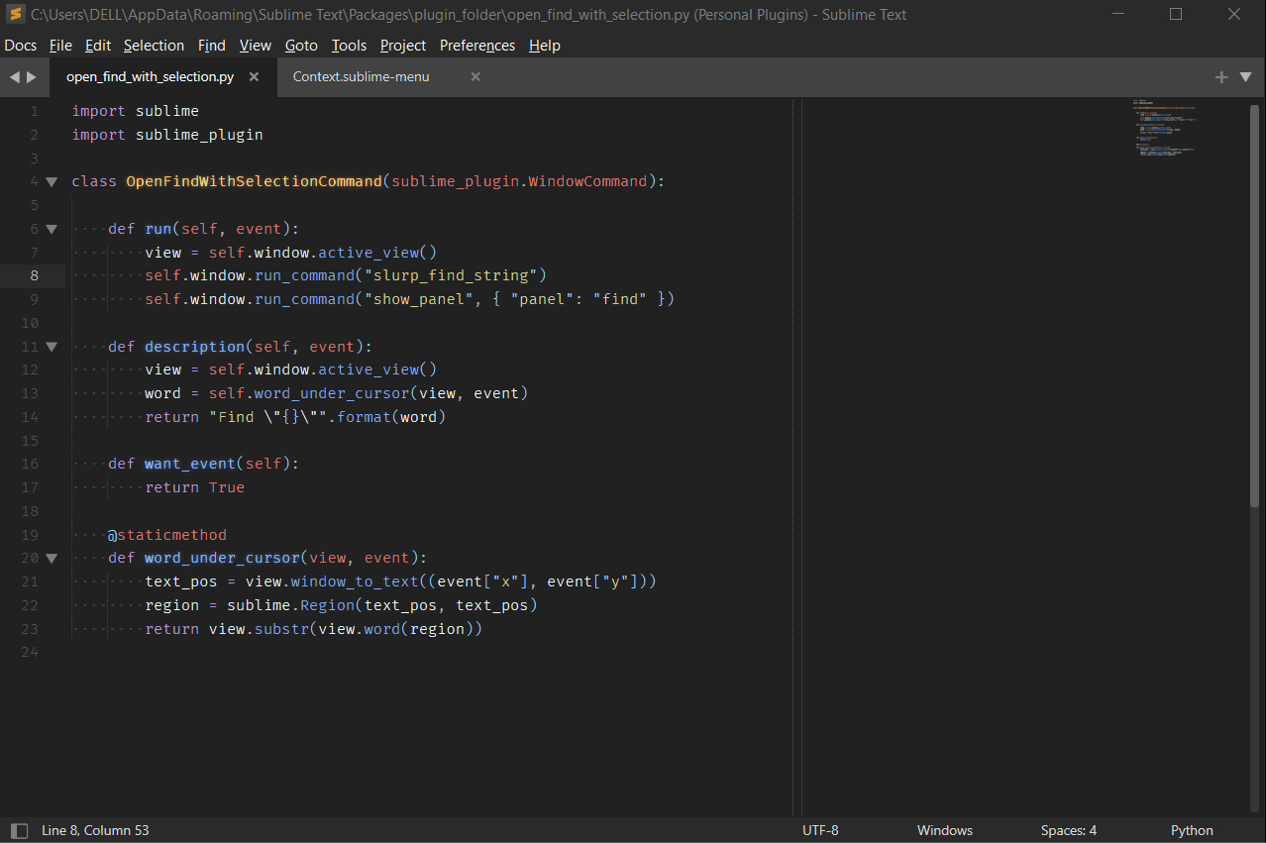Open the Spaces: 4 indentation settings
This screenshot has width=1266, height=843.
pos(1069,830)
